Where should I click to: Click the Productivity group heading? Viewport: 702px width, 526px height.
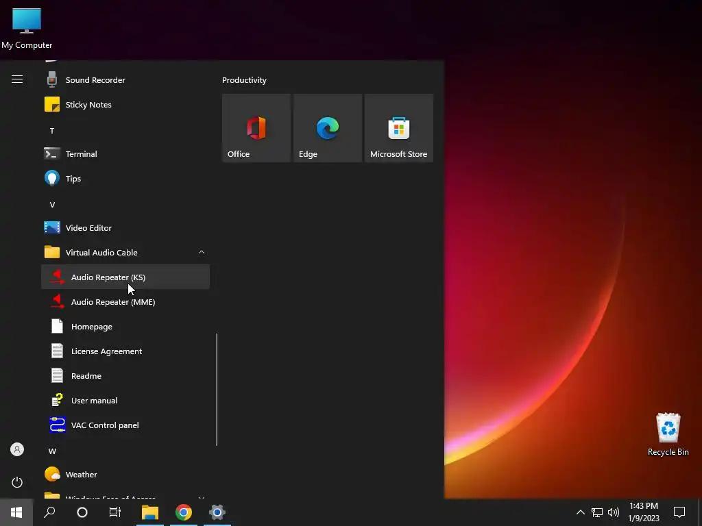[244, 80]
